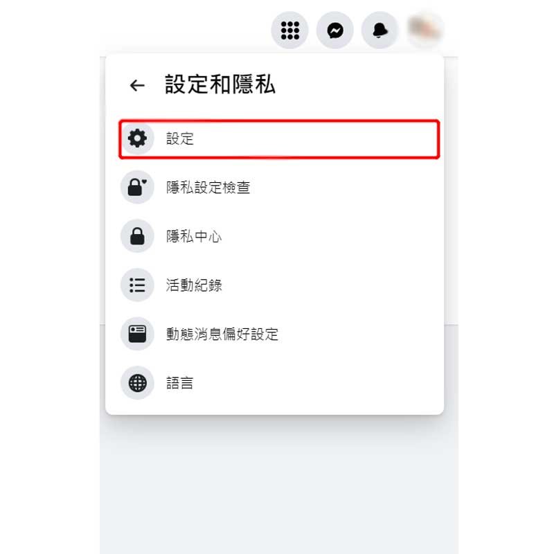This screenshot has height=554, width=554.
Task: Click the empty row area right of 活動紀錄
Action: tap(330, 285)
